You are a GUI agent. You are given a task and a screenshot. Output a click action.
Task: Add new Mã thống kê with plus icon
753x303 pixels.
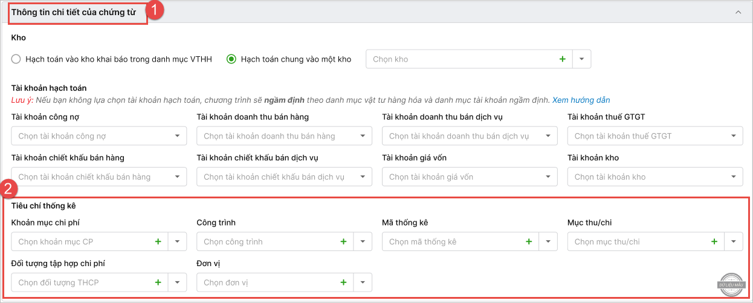(529, 242)
